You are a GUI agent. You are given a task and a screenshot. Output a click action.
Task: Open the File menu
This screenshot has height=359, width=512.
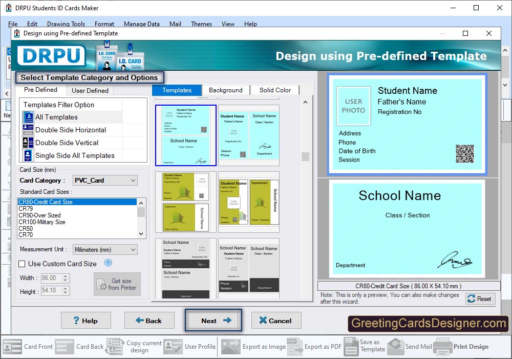coord(13,24)
